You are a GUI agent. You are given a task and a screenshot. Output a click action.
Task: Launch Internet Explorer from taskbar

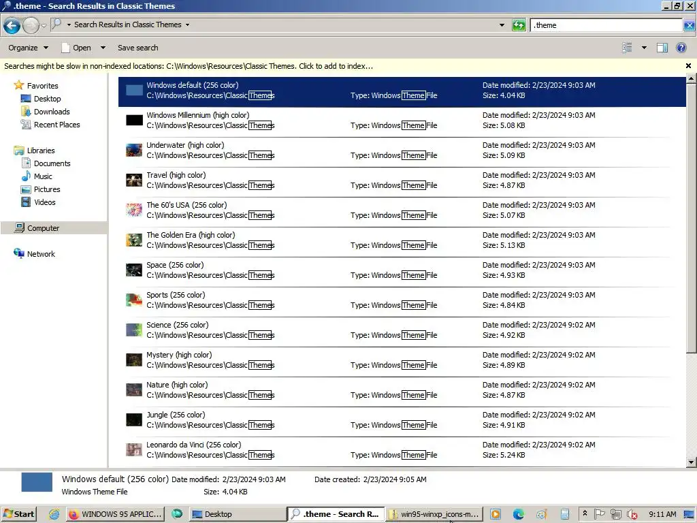click(54, 515)
